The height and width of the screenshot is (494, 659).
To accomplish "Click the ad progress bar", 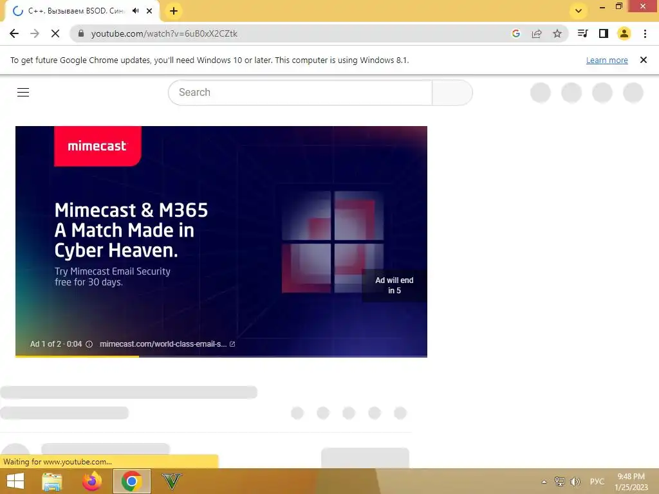I will tap(221, 356).
